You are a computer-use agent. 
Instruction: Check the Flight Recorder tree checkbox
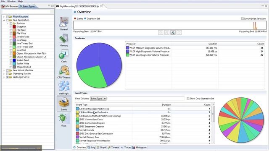(8, 17)
